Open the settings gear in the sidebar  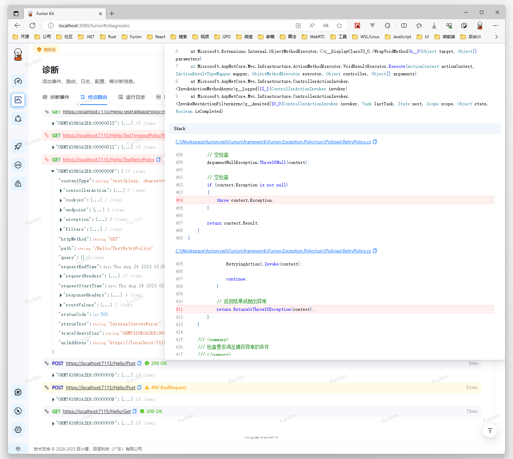pyautogui.click(x=18, y=430)
